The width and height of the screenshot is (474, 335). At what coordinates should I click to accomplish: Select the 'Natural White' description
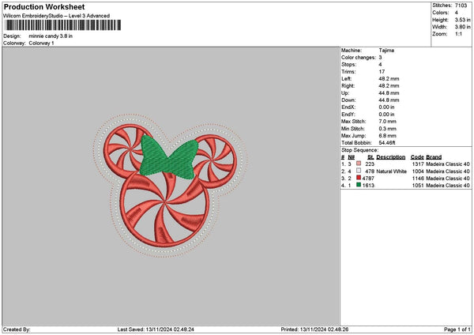point(392,171)
